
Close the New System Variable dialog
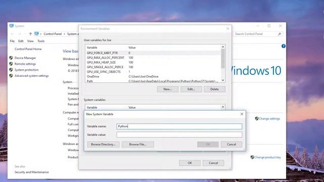point(242,114)
